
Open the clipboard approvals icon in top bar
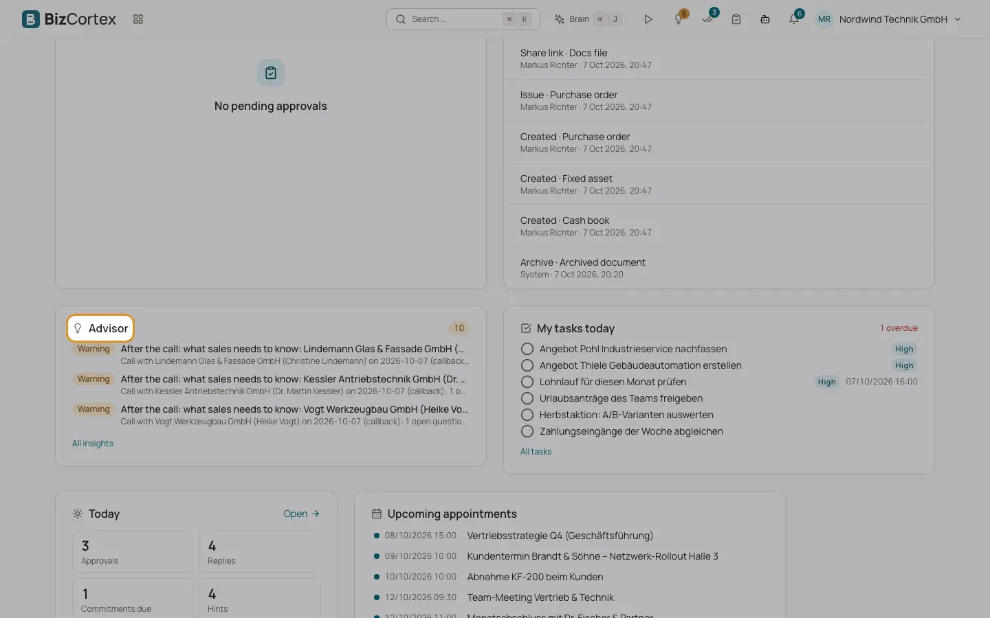[736, 19]
